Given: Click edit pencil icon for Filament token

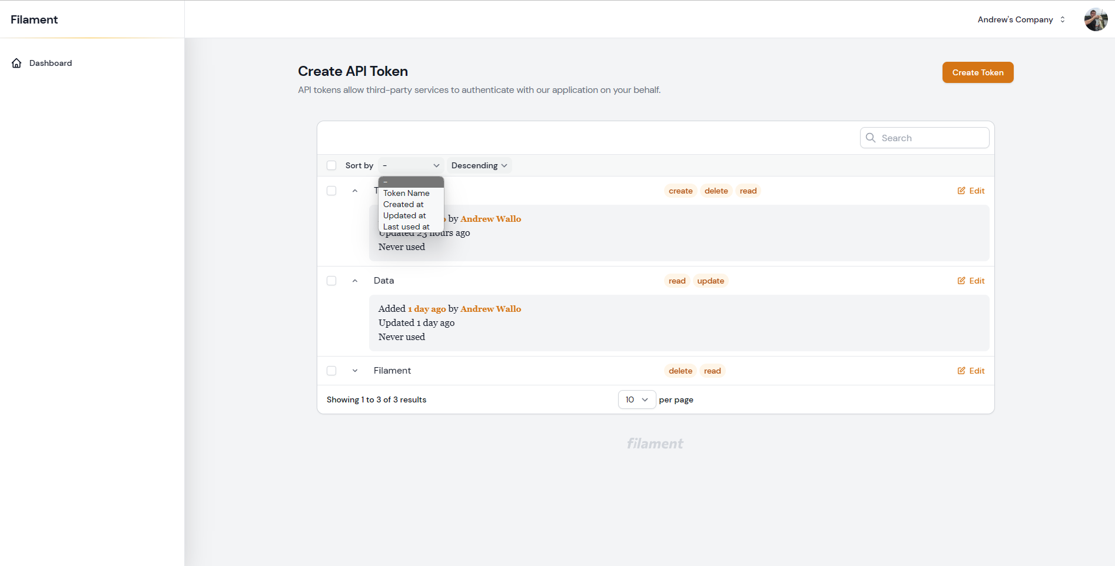Looking at the screenshot, I should [961, 371].
